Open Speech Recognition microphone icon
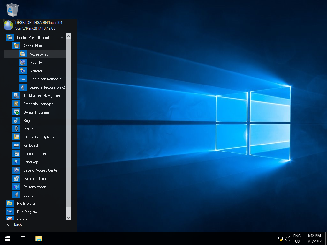327x245 pixels. point(23,87)
